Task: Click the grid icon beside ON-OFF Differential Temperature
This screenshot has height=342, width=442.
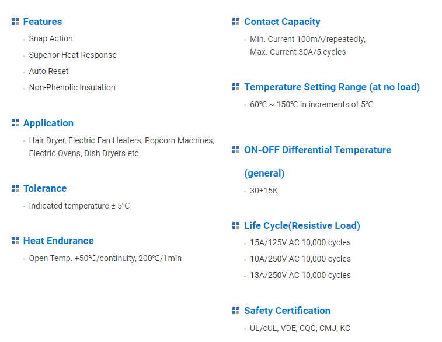Action: tap(236, 150)
